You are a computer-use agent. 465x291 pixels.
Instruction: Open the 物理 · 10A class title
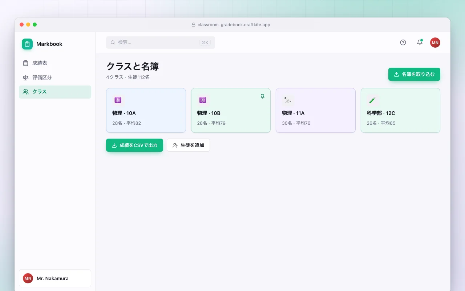point(124,113)
